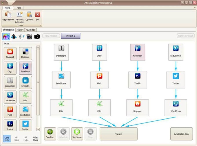Show All Hubs filter
Viewport: 197px width, 146px height.
tap(26, 139)
